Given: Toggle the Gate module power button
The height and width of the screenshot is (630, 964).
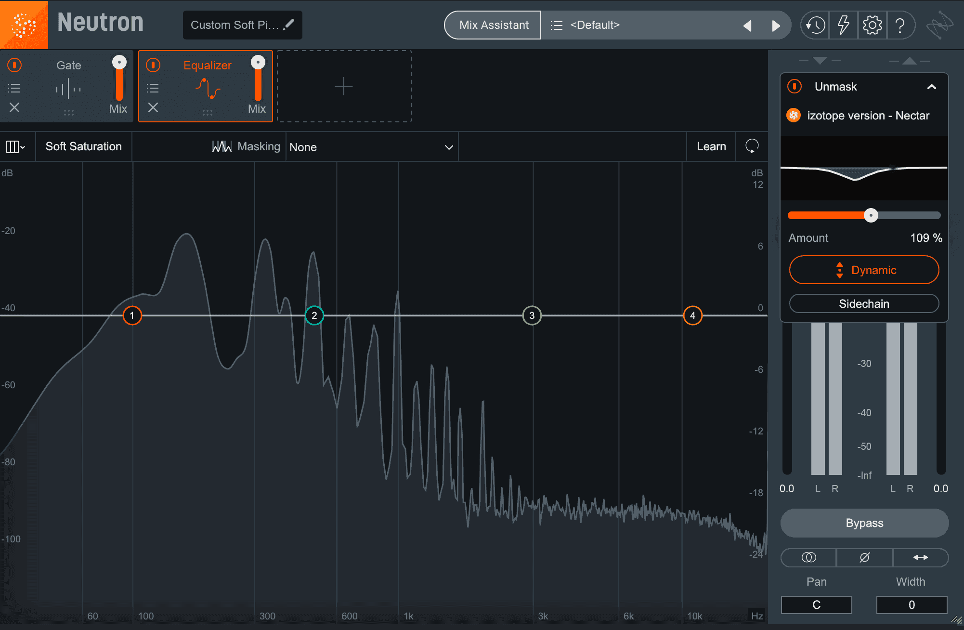Looking at the screenshot, I should tap(14, 65).
